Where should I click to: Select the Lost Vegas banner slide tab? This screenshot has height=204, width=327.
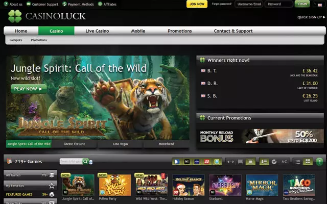(121, 144)
